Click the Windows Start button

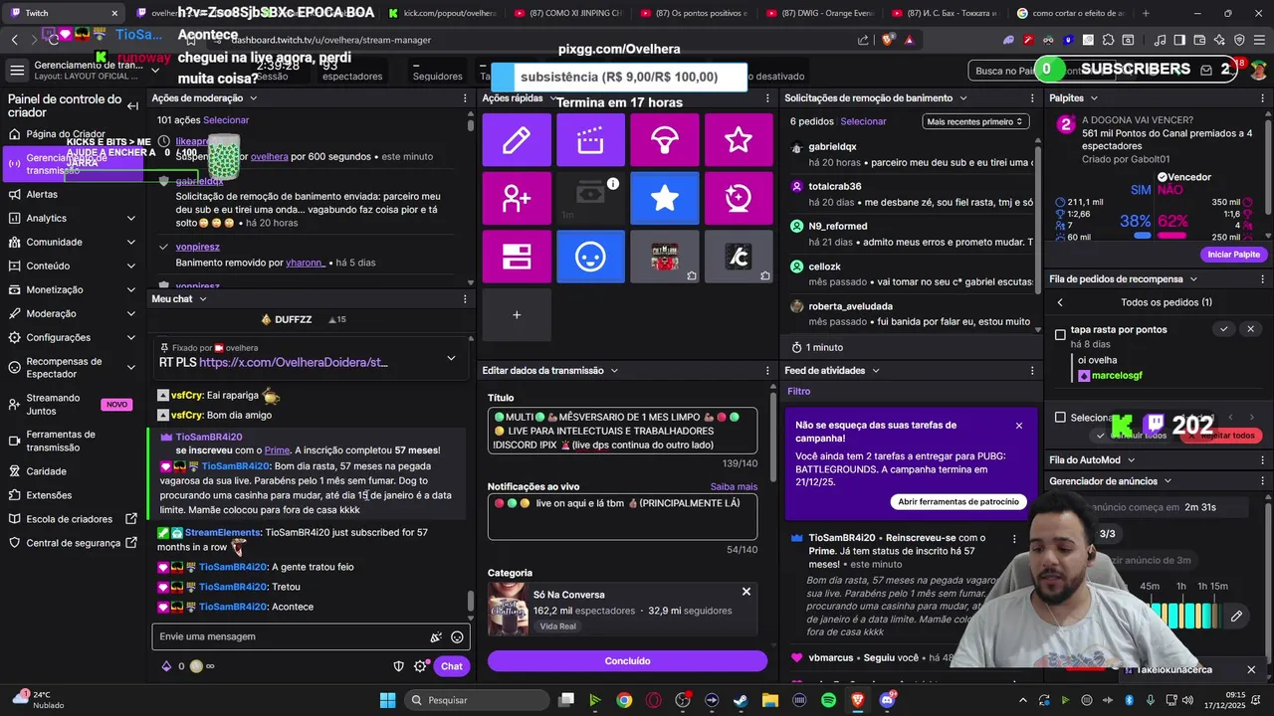pos(388,700)
